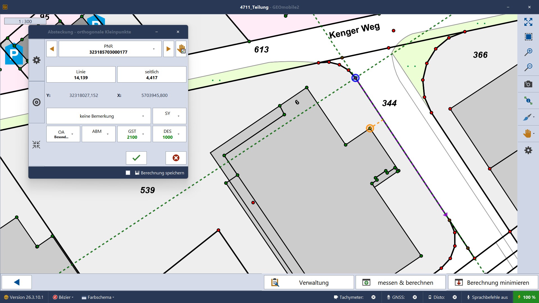Click the fit-to-extent arrows icon
This screenshot has width=539, height=303.
tap(528, 22)
